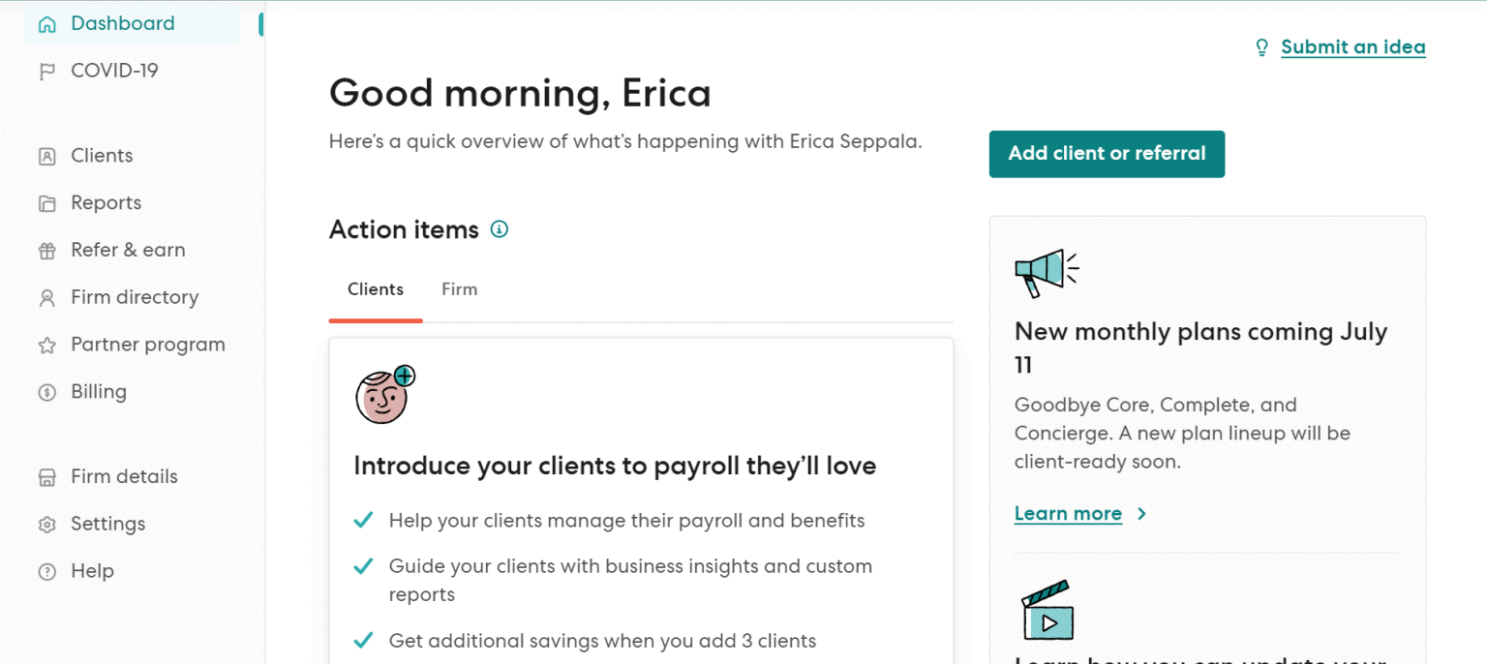
Task: Open Reports from the sidebar icon
Action: point(46,202)
